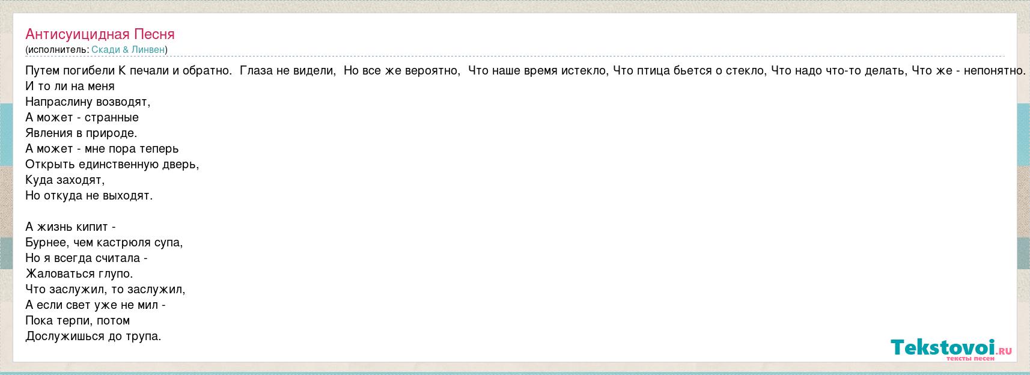
Task: Click the phrase 'Что наше время истекло'
Action: [x=538, y=70]
